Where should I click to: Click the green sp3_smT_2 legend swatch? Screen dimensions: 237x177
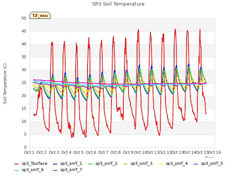[x=90, y=164]
